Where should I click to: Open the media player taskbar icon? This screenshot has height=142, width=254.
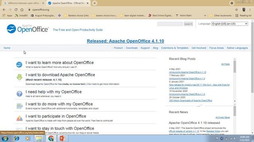(27, 138)
